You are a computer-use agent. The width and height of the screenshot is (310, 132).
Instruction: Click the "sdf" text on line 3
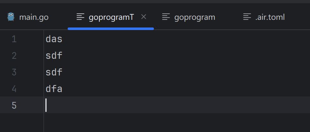click(54, 72)
